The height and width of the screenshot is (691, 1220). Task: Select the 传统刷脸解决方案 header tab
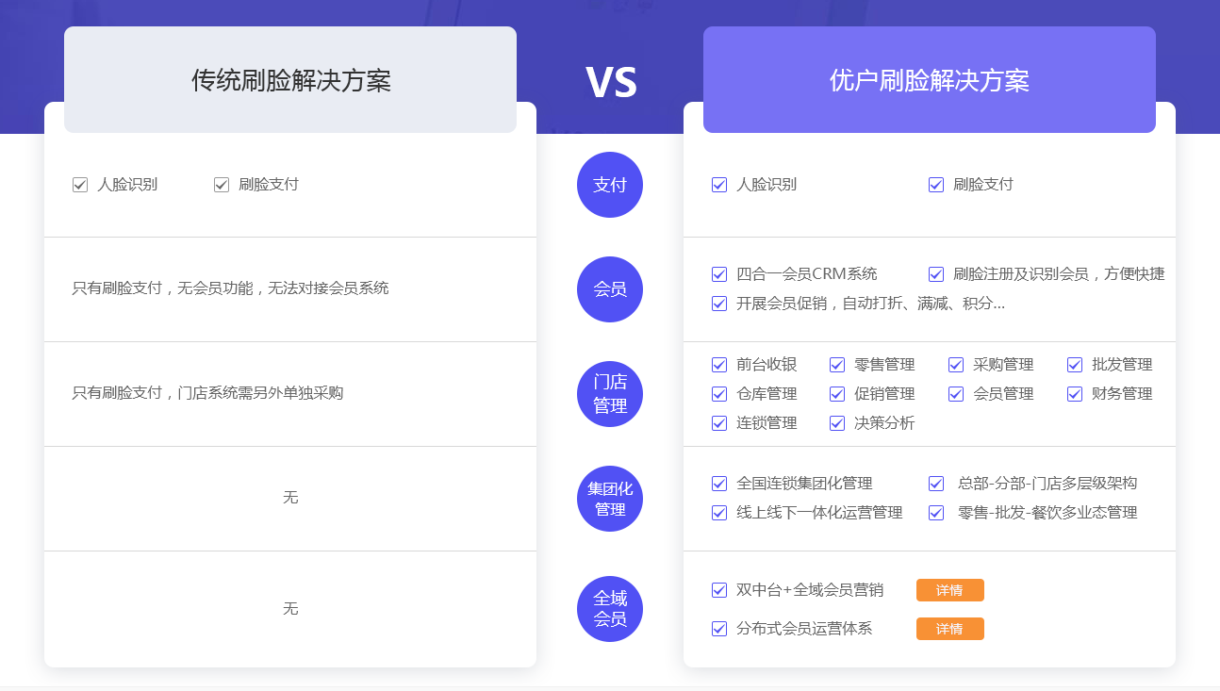coord(290,80)
